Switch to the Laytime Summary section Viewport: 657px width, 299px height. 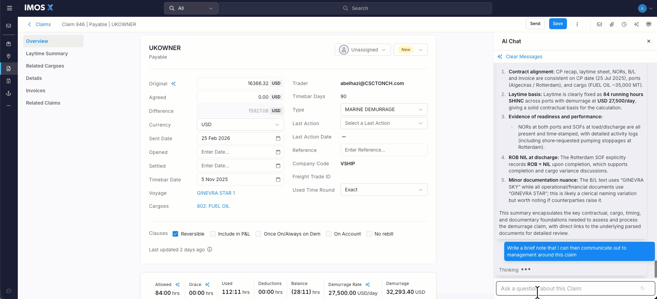coord(47,53)
